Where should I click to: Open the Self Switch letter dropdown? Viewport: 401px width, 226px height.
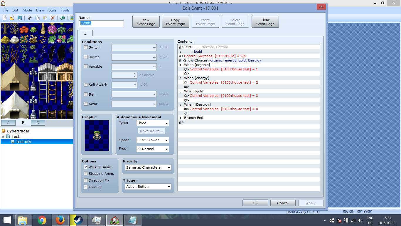[124, 85]
